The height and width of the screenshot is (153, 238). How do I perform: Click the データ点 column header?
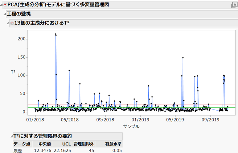(22, 144)
